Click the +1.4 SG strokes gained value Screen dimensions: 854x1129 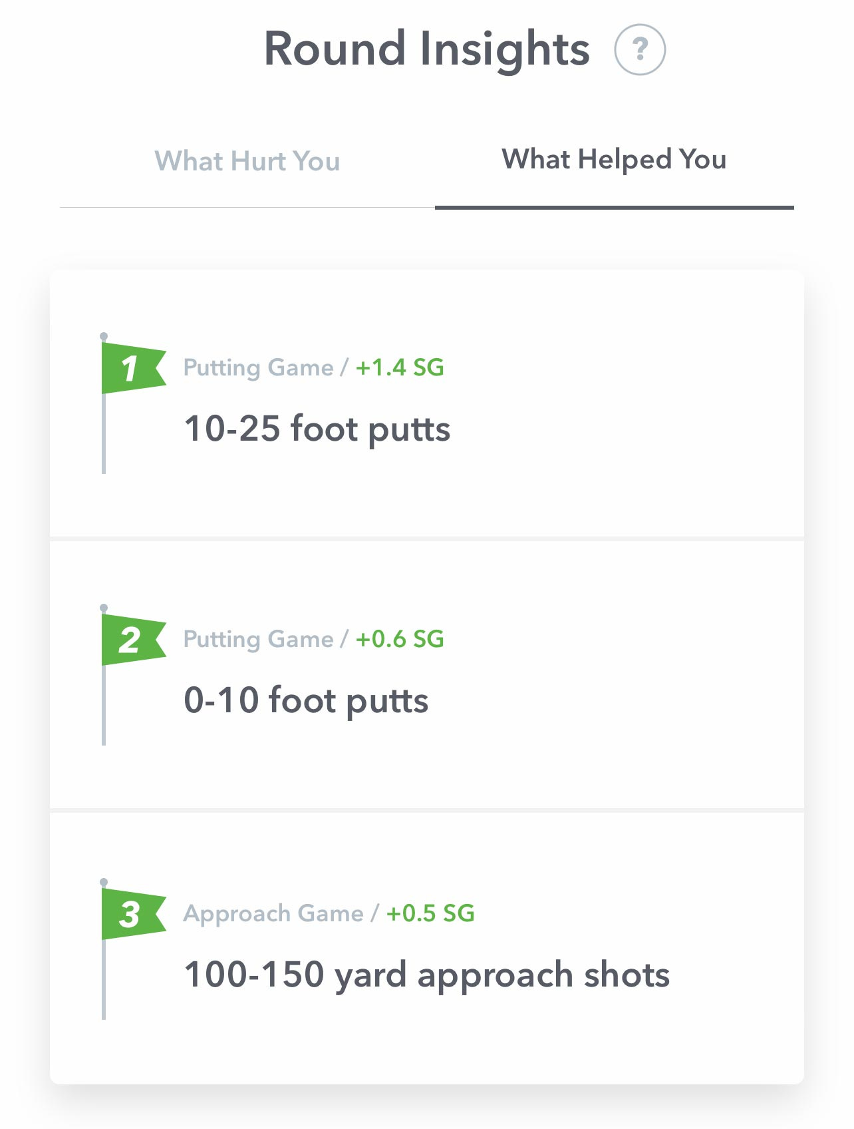400,367
